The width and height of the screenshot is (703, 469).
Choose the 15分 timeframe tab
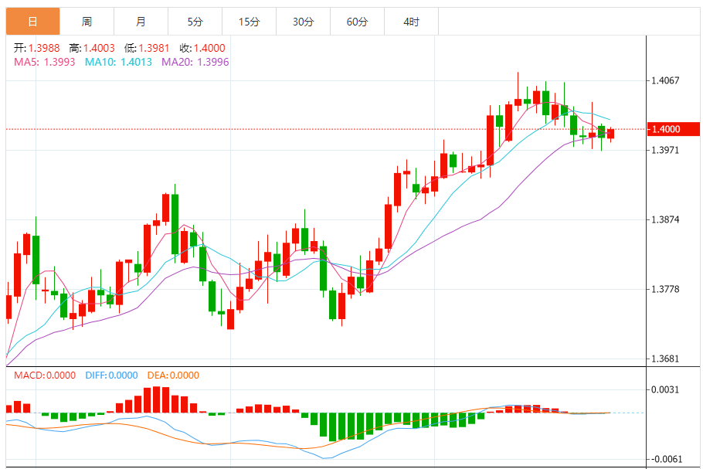[249, 22]
